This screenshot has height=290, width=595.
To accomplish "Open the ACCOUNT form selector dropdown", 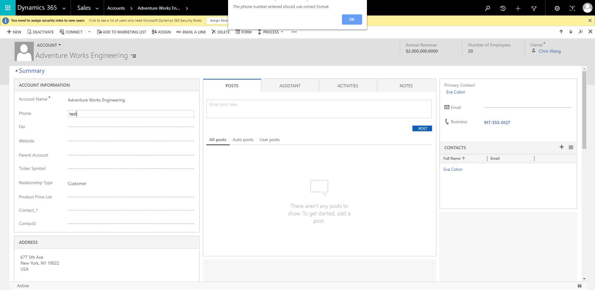I will tap(49, 45).
